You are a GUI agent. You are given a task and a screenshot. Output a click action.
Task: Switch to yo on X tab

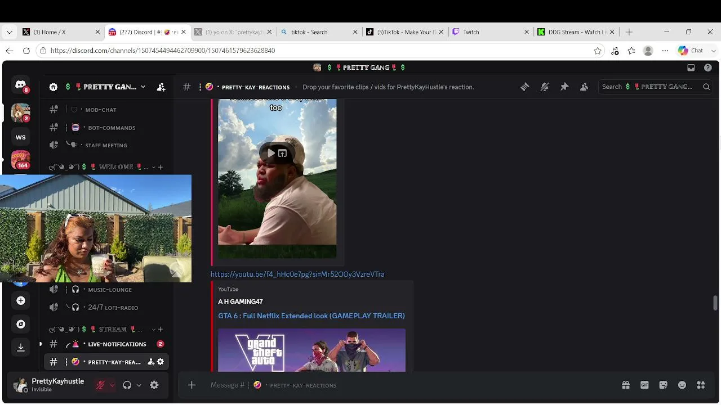pyautogui.click(x=232, y=32)
